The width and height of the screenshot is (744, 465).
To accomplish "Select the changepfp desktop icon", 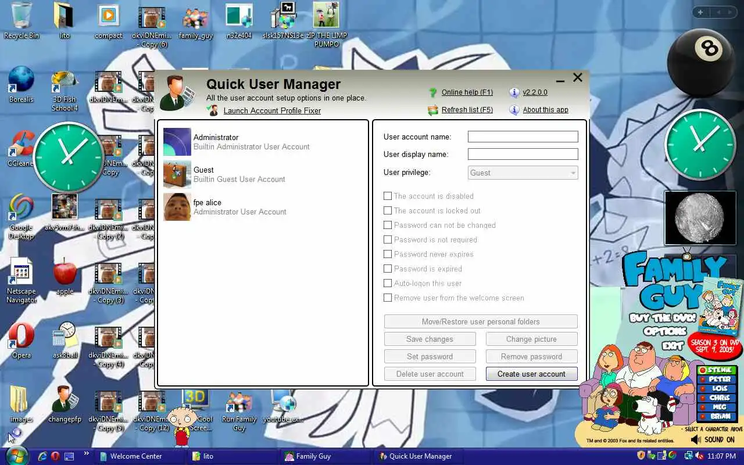I will click(65, 400).
